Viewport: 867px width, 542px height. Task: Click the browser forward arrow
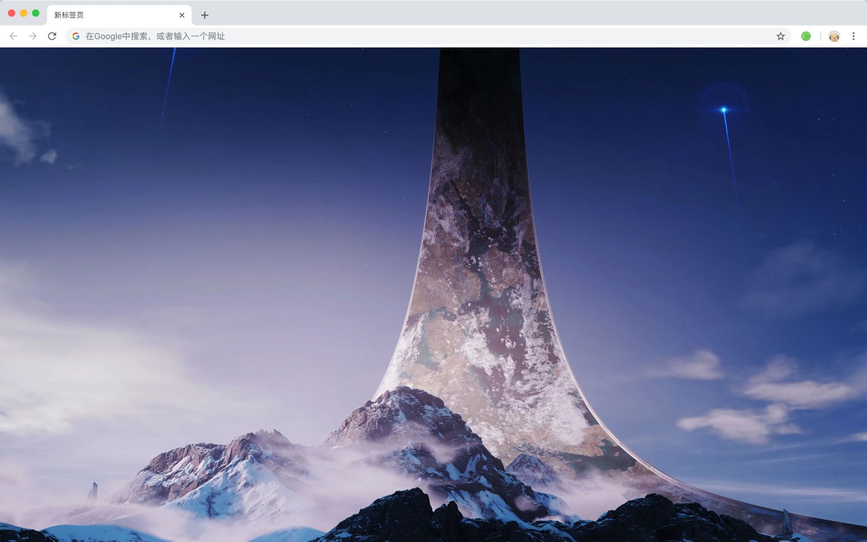33,36
